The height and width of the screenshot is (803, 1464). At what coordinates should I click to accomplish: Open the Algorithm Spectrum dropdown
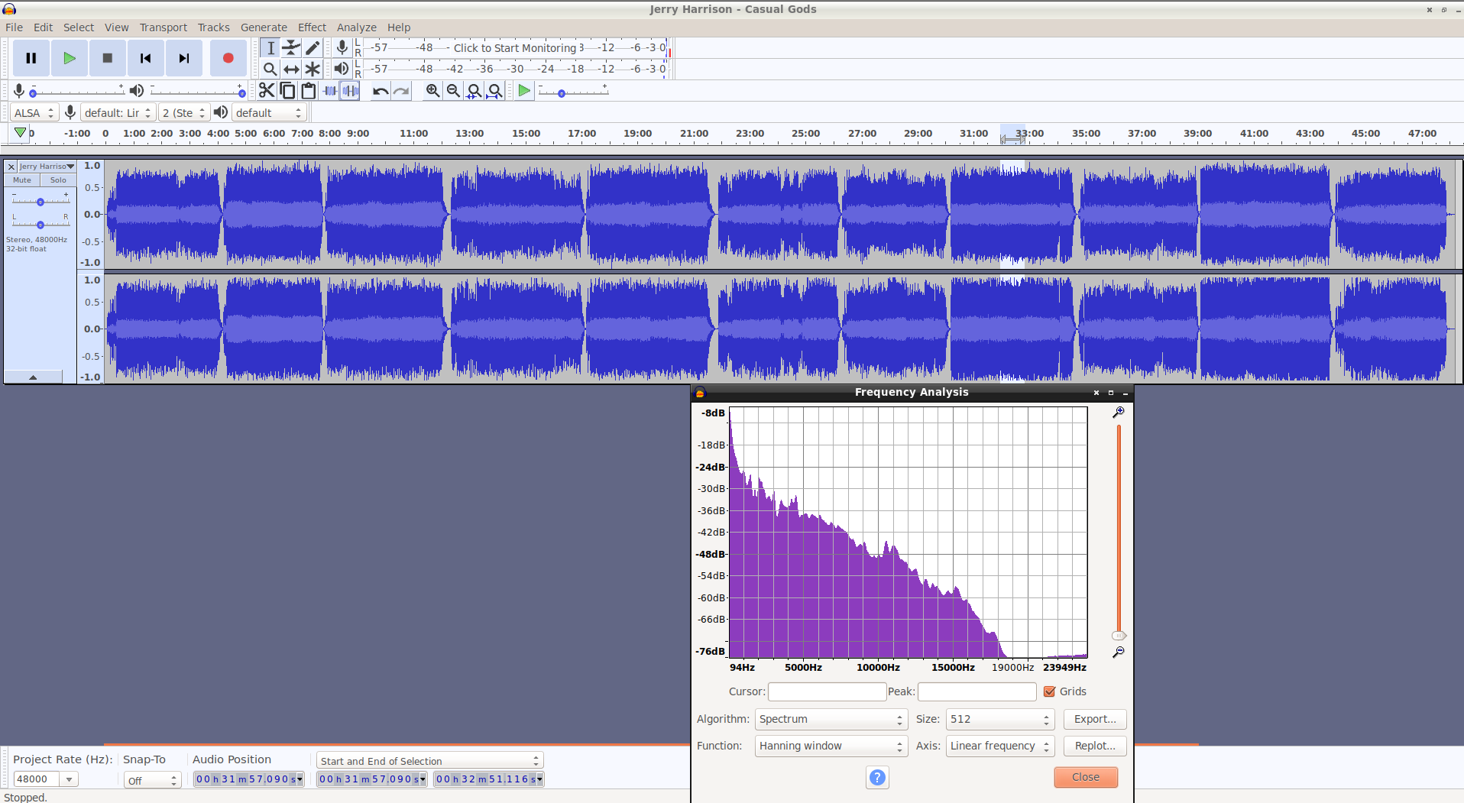[831, 719]
